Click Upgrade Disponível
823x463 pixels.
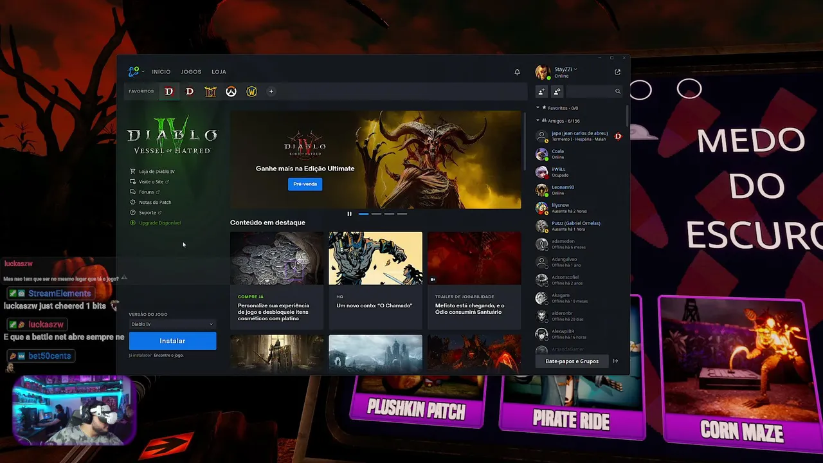[155, 223]
